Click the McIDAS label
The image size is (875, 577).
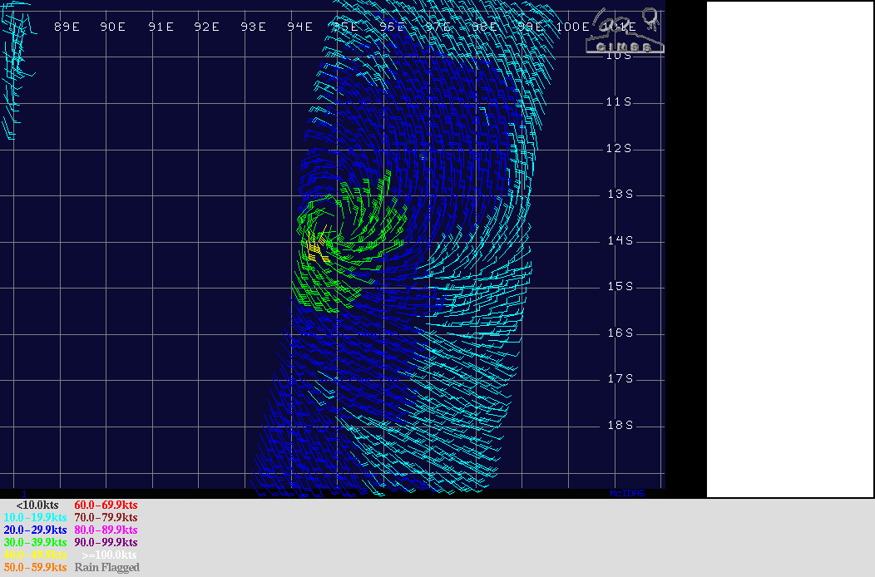(627, 493)
